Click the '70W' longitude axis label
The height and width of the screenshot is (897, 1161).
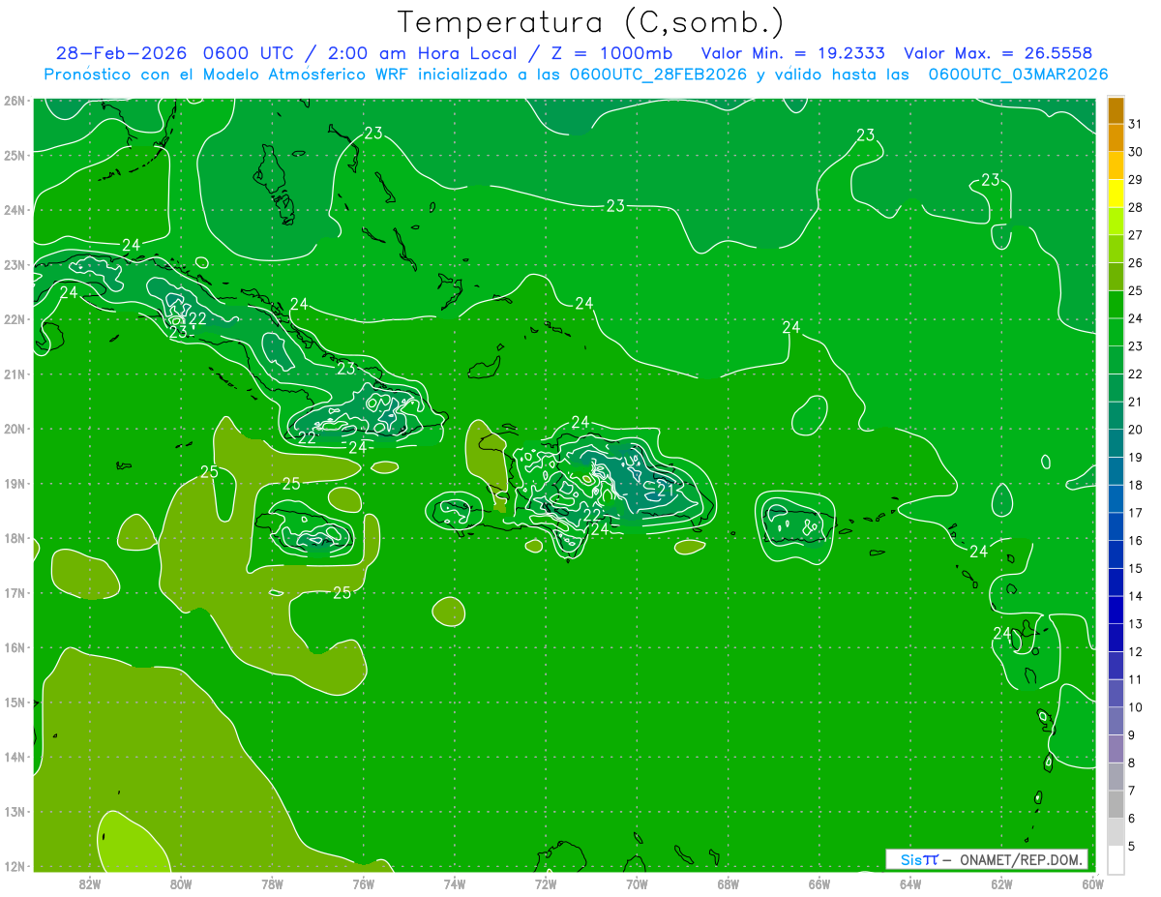637,882
